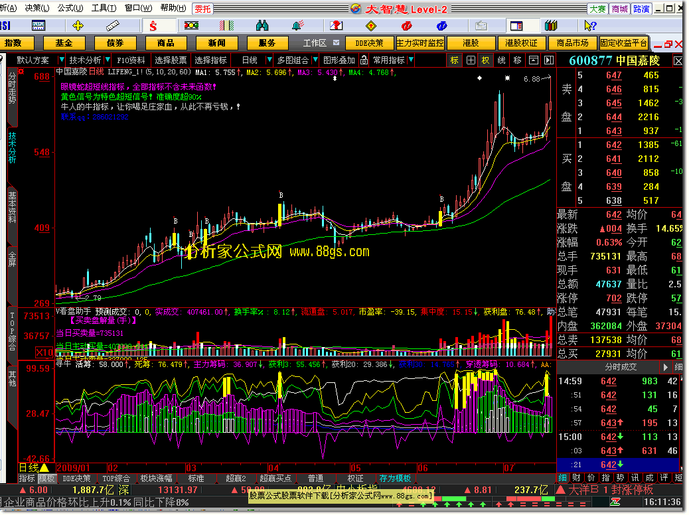Expand the 日线 period dropdown
Screen dimensions: 689x515
pyautogui.click(x=269, y=60)
